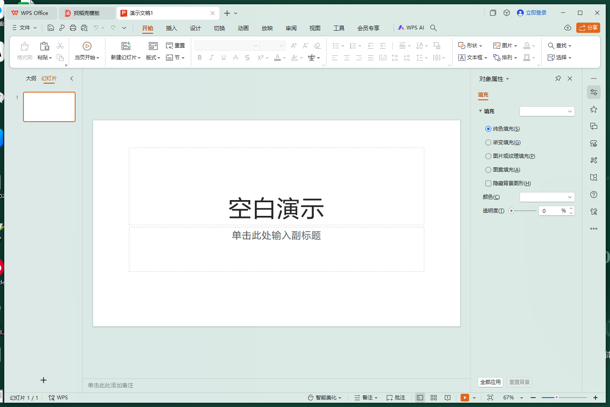
Task: Click the cloud sync icon
Action: [x=568, y=28]
